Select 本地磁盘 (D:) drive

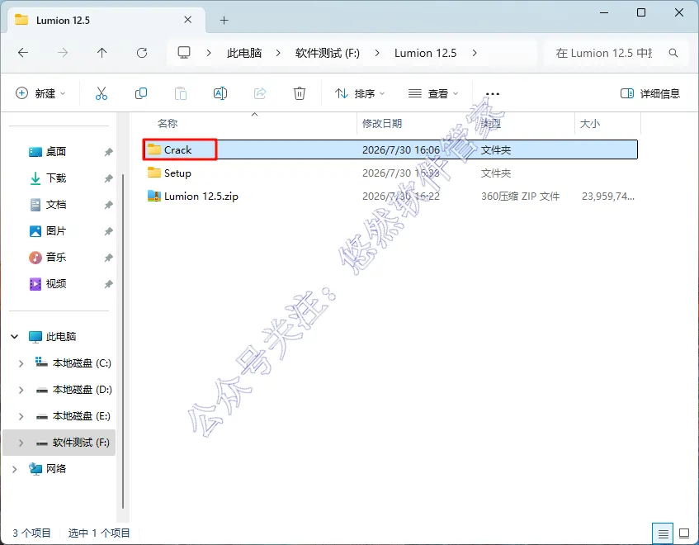click(x=82, y=390)
